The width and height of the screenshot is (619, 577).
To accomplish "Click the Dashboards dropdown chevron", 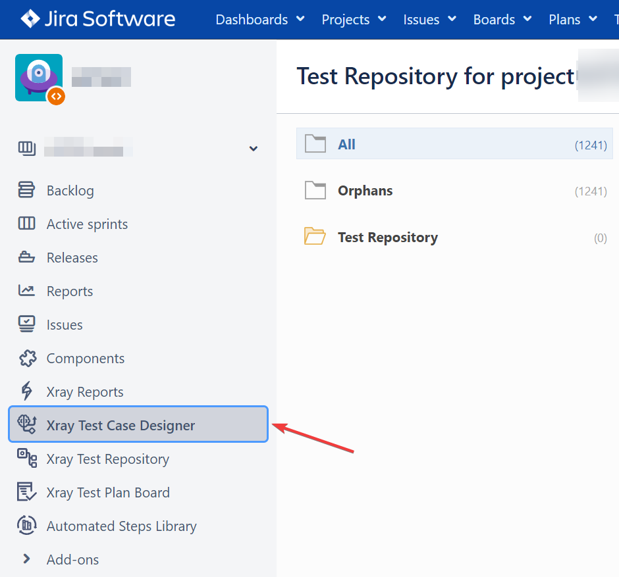I will 300,18.
